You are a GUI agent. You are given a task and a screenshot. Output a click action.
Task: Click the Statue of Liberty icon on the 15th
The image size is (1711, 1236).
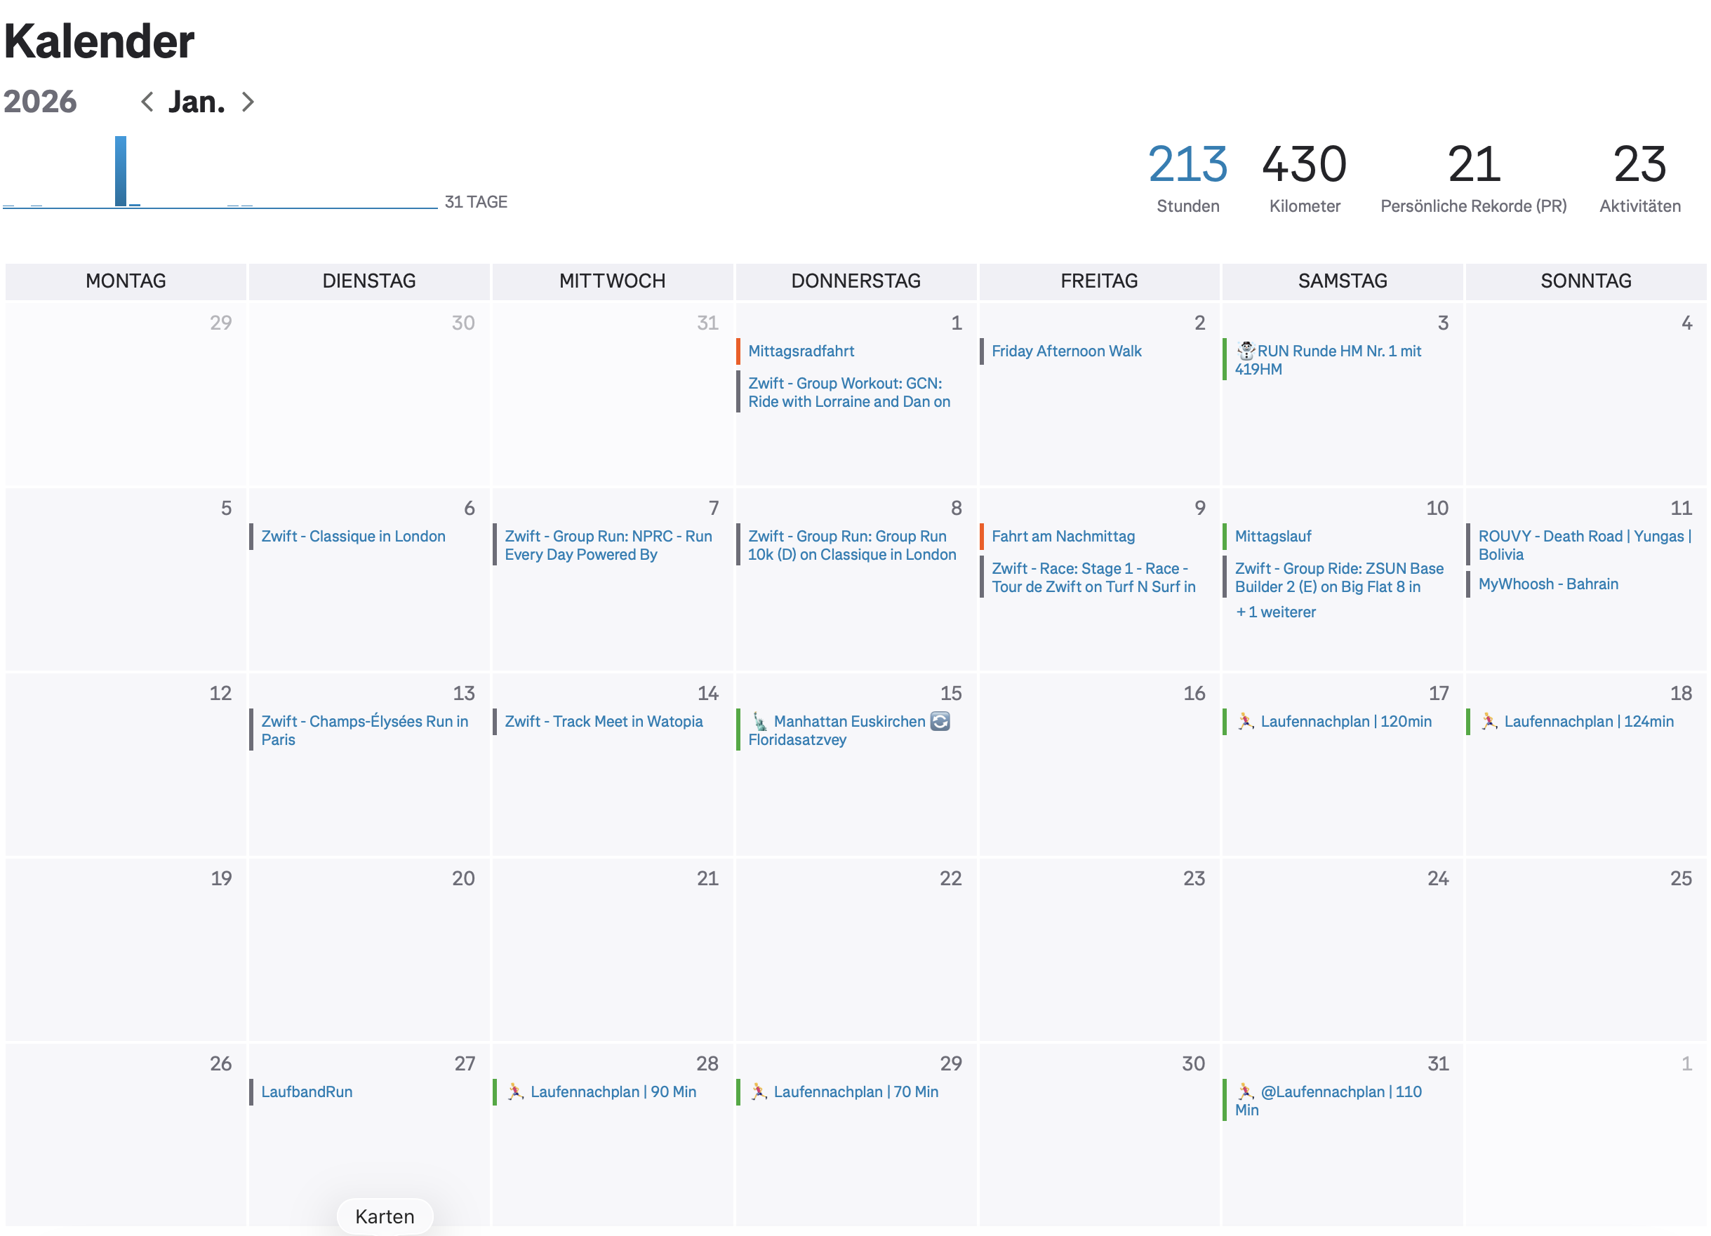point(761,723)
